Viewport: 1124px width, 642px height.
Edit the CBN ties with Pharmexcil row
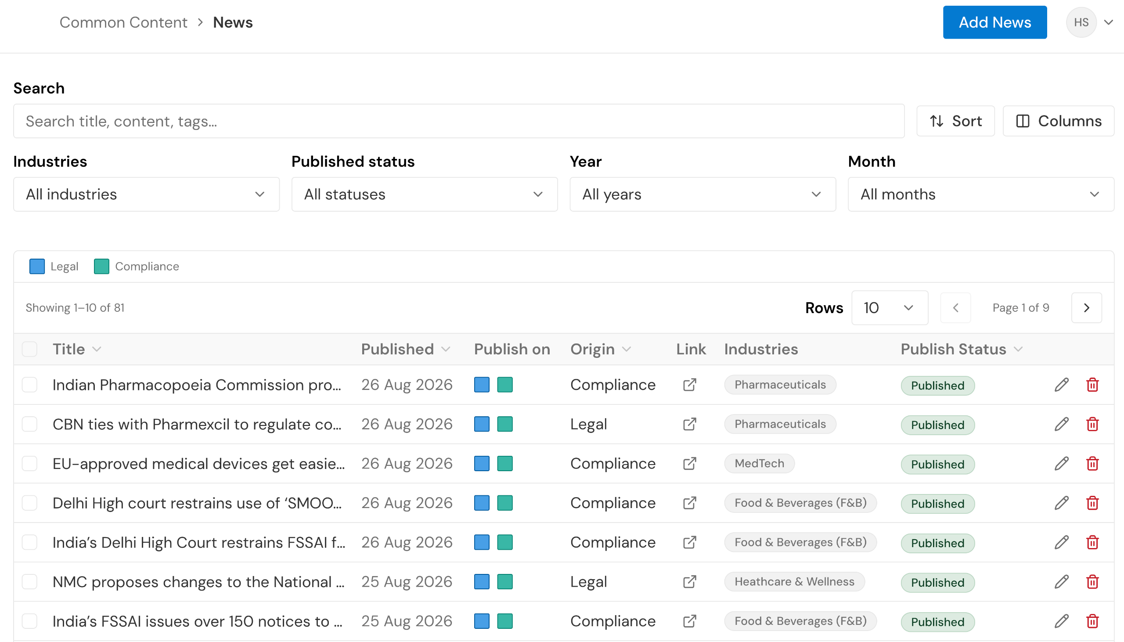click(x=1061, y=424)
